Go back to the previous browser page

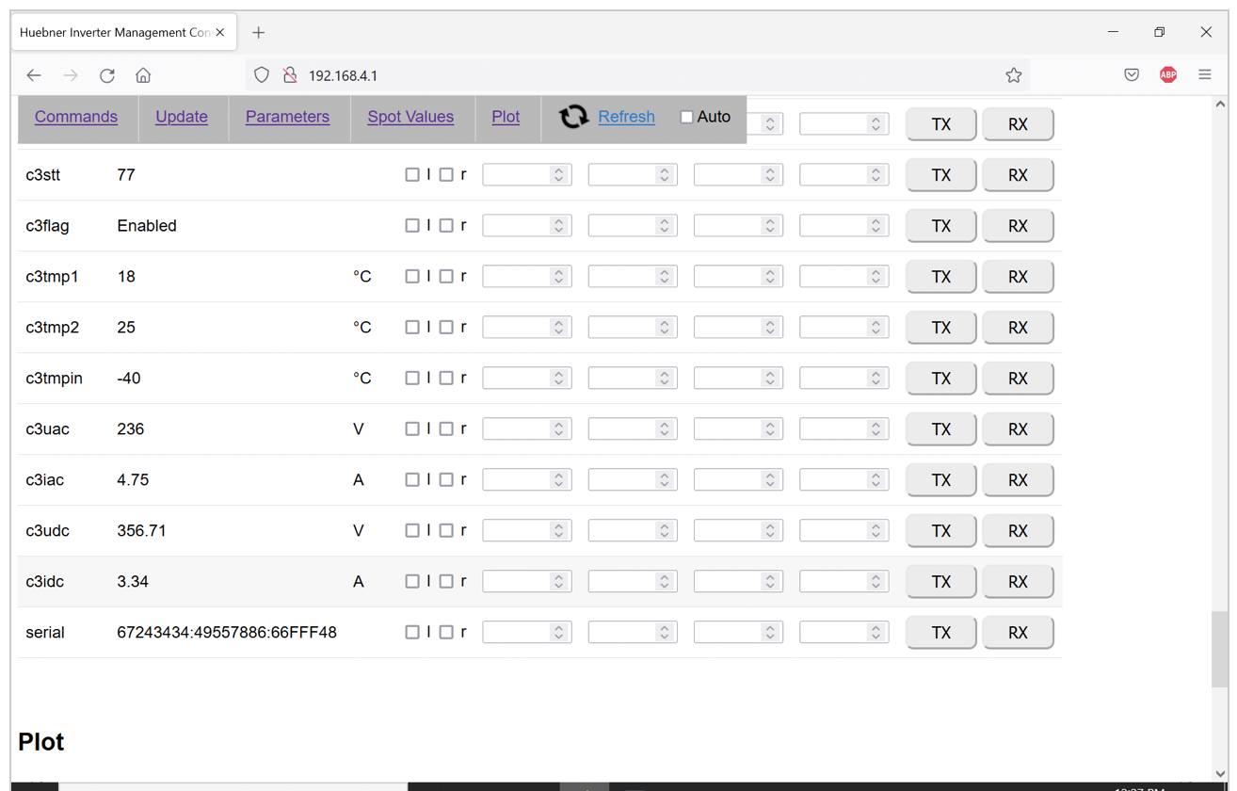pos(34,75)
